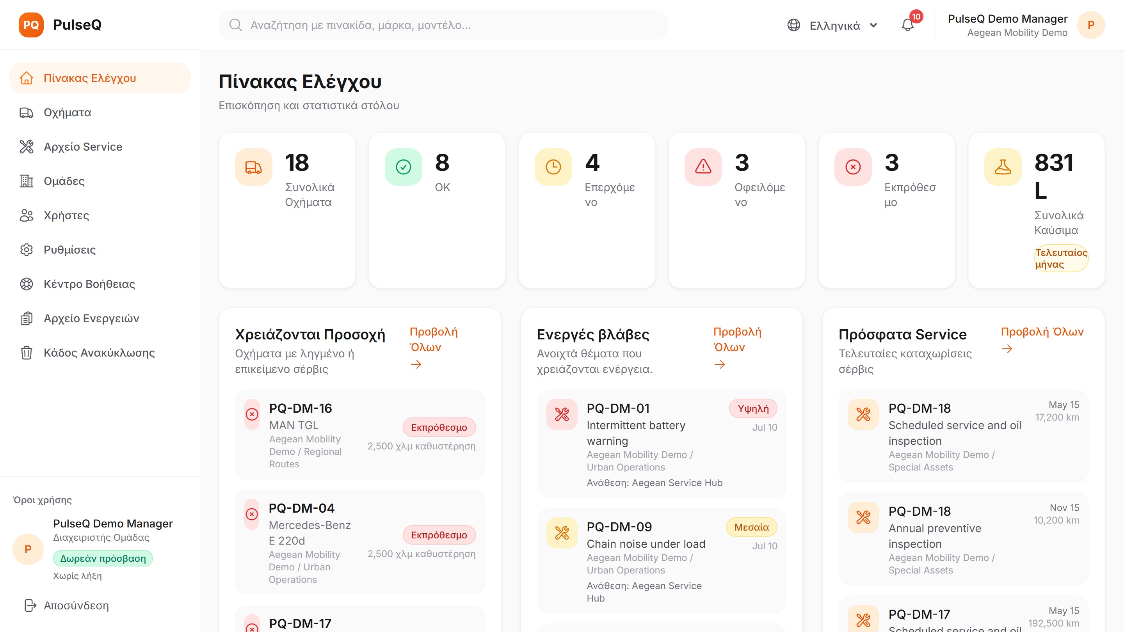Image resolution: width=1124 pixels, height=632 pixels.
Task: Click the Τελευταίος μήνας badge
Action: click(x=1061, y=258)
